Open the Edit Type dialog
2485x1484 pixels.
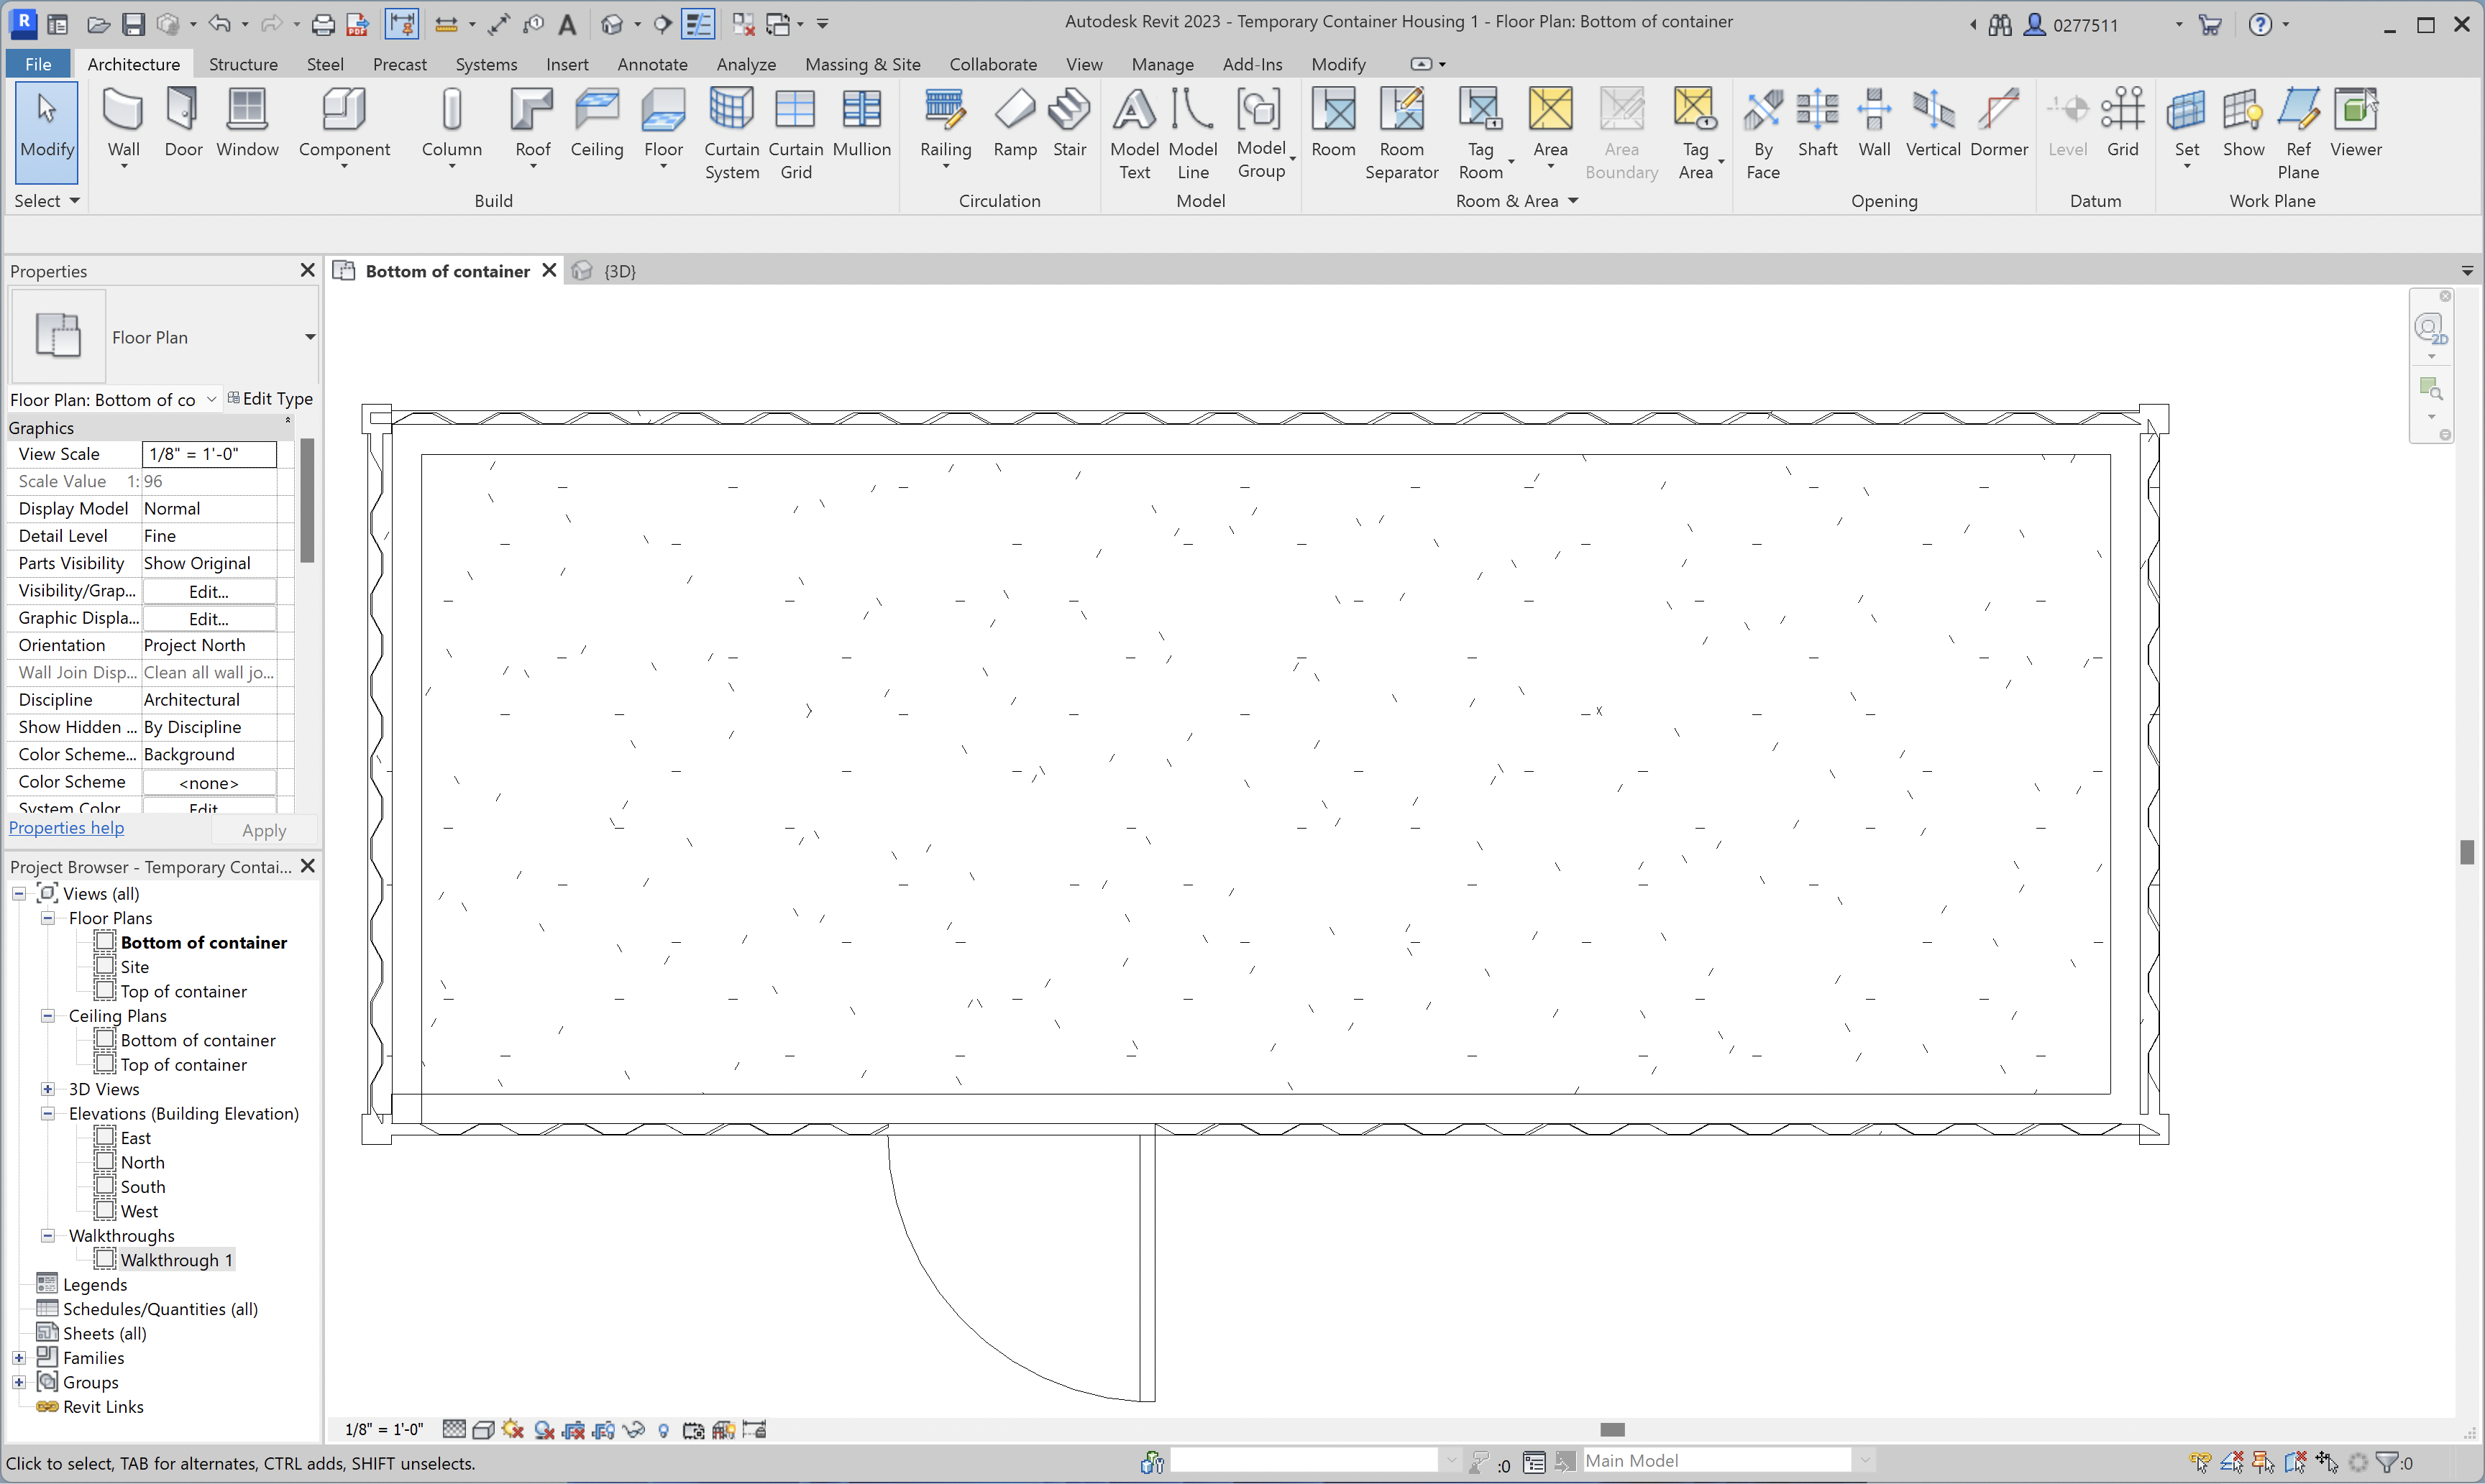270,398
